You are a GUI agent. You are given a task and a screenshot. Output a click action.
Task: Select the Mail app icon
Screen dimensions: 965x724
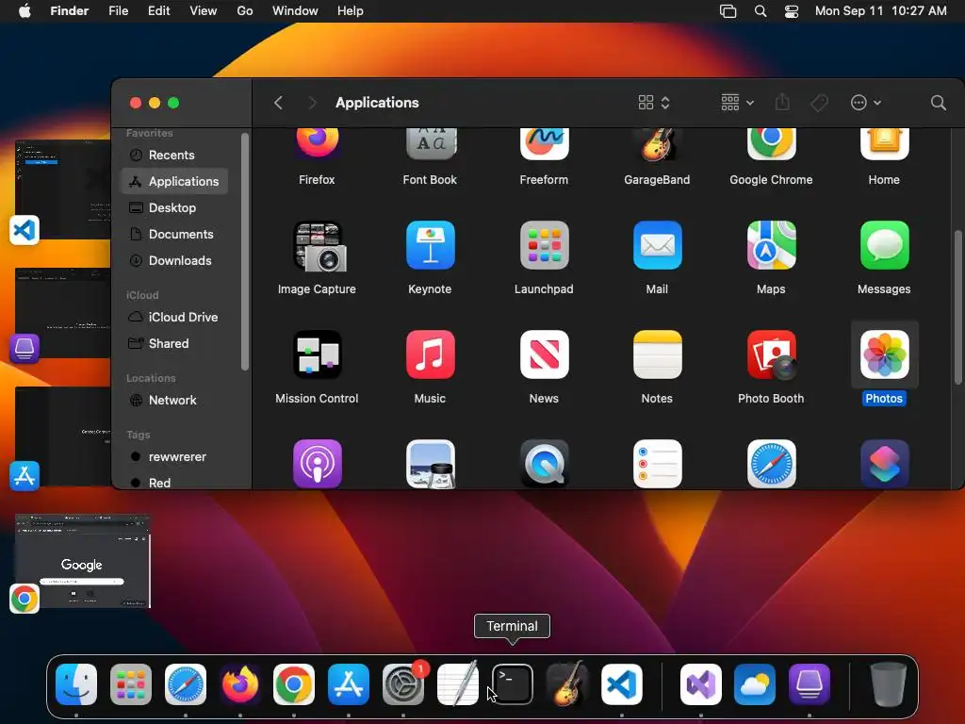point(657,246)
